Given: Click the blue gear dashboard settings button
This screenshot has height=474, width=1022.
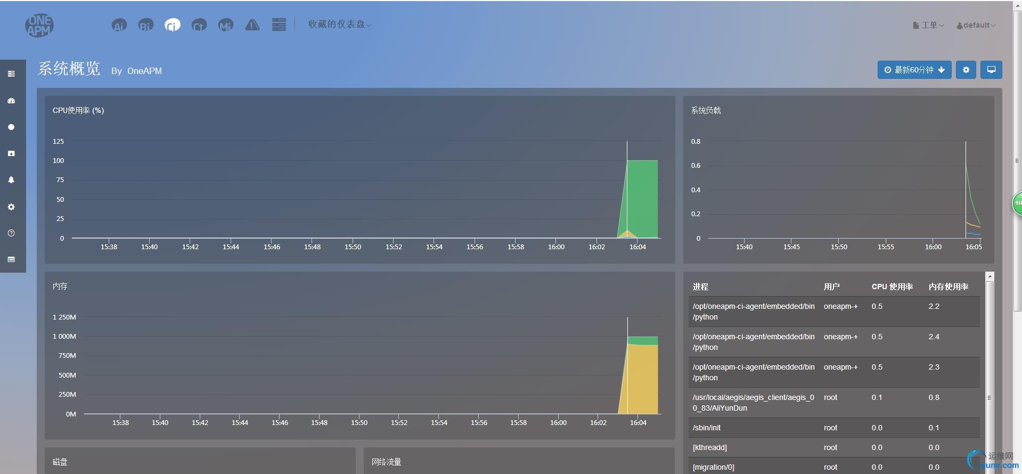Looking at the screenshot, I should pos(966,70).
